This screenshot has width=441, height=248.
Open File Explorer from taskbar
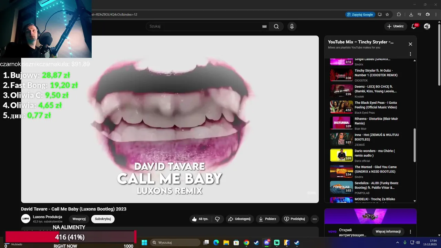tap(226, 242)
